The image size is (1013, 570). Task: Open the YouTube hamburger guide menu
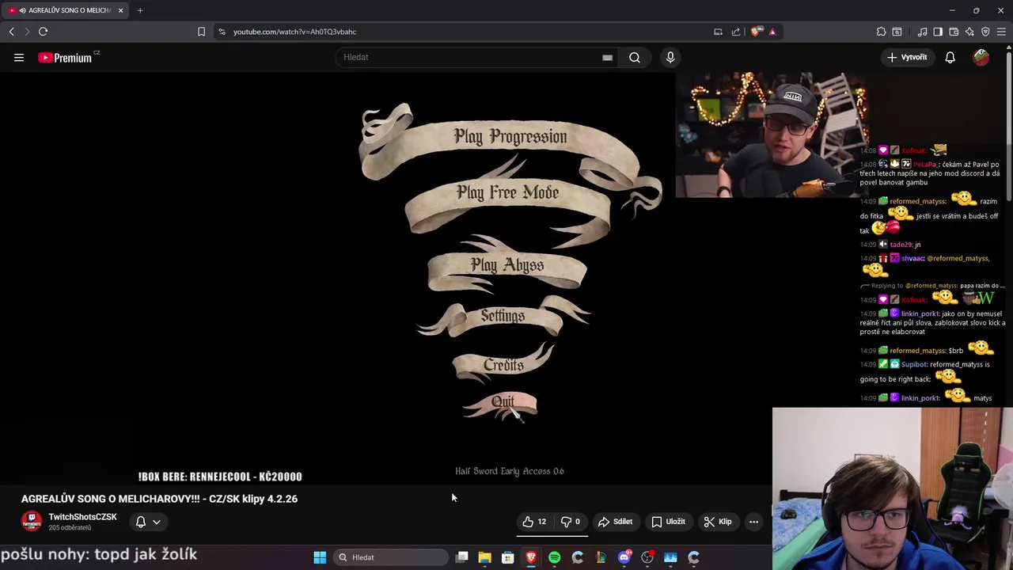[x=19, y=57]
